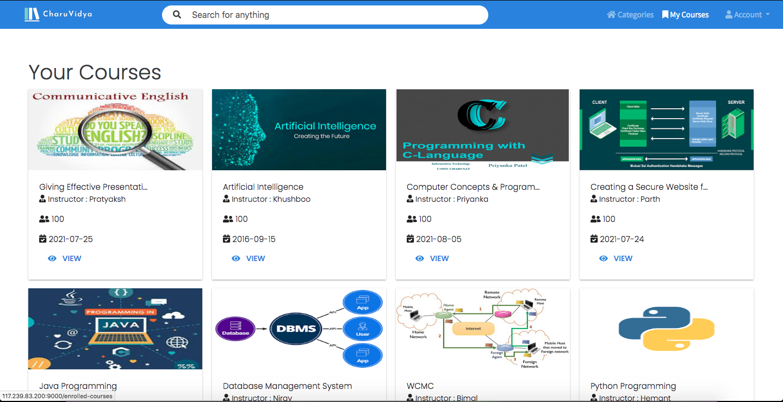The image size is (783, 402).
Task: Open DBMS diagram thumbnail
Action: (299, 329)
